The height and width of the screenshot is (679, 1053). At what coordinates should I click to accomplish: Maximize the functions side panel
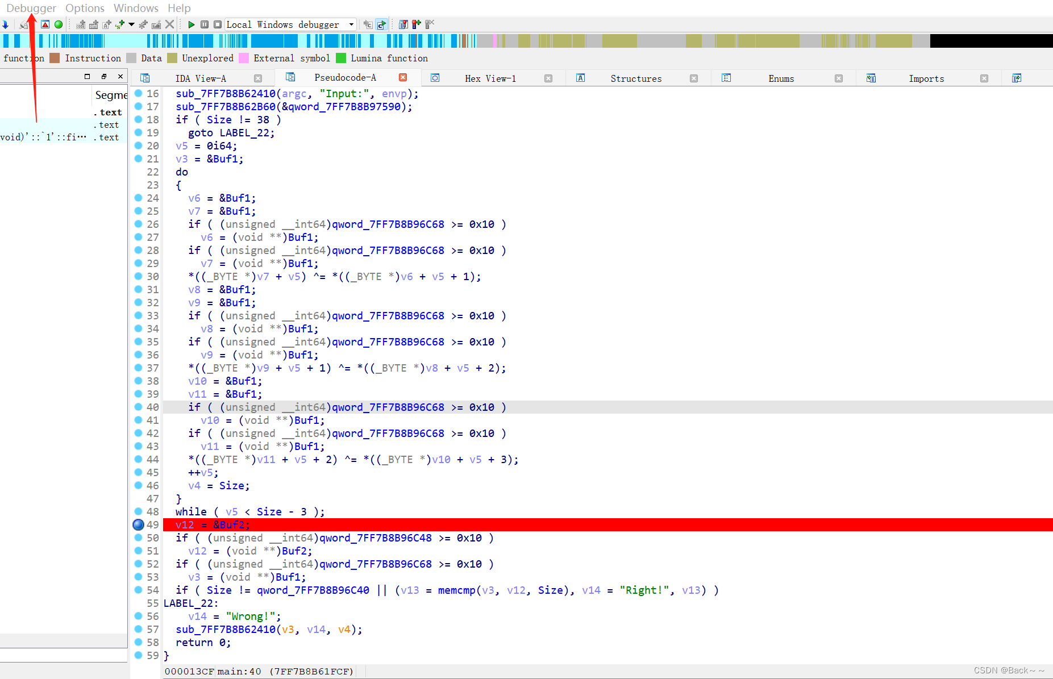click(x=87, y=76)
